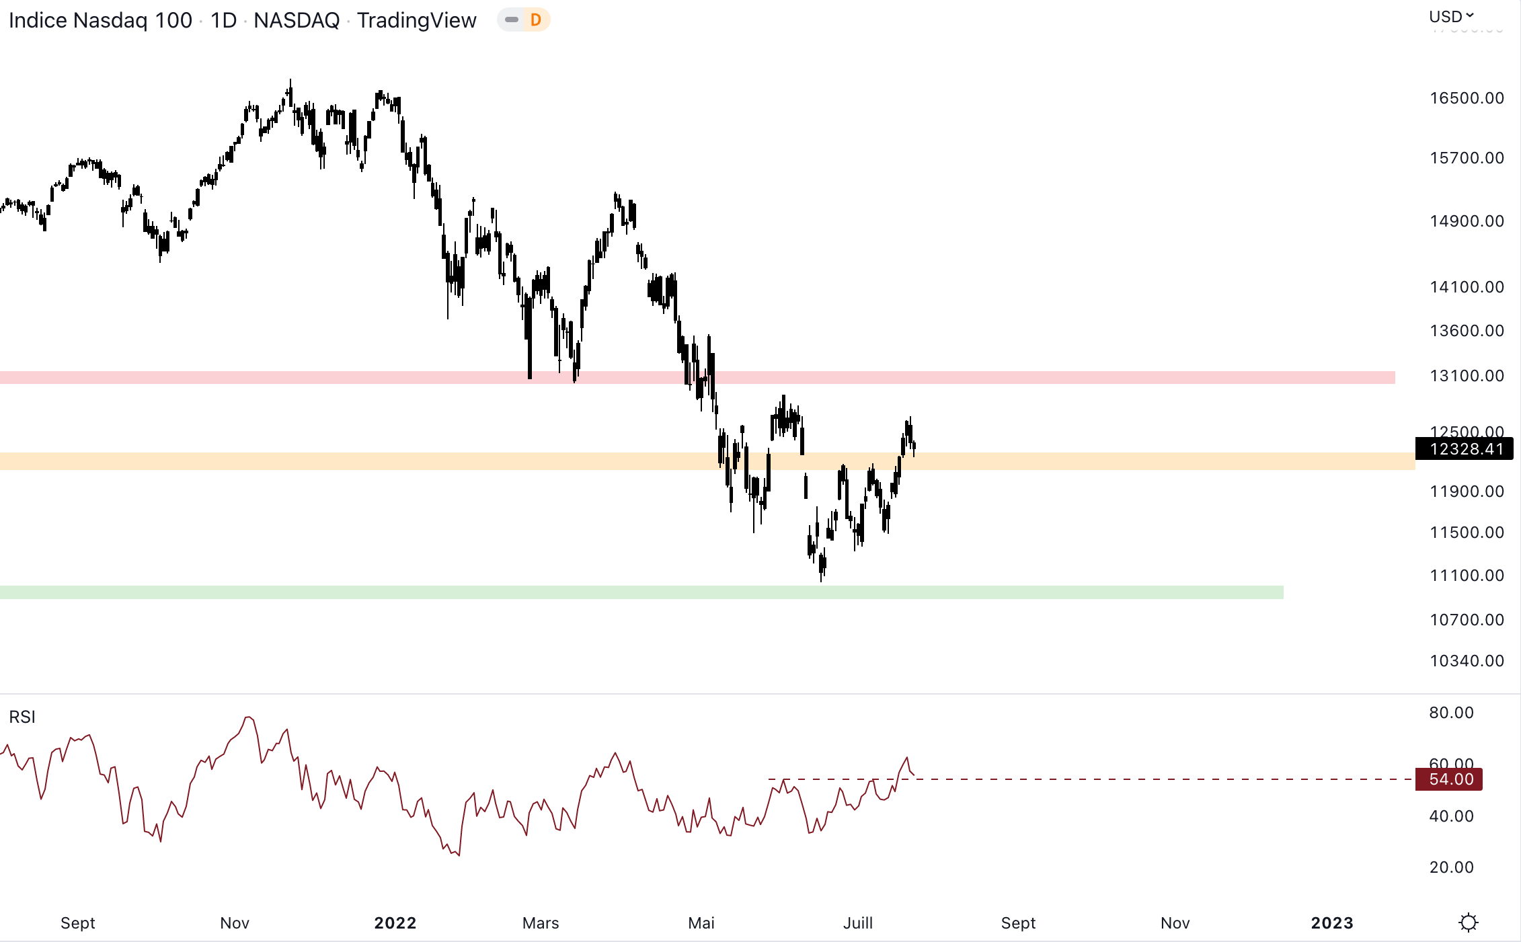Select the RSI indicator label
The image size is (1521, 942).
(x=22, y=717)
